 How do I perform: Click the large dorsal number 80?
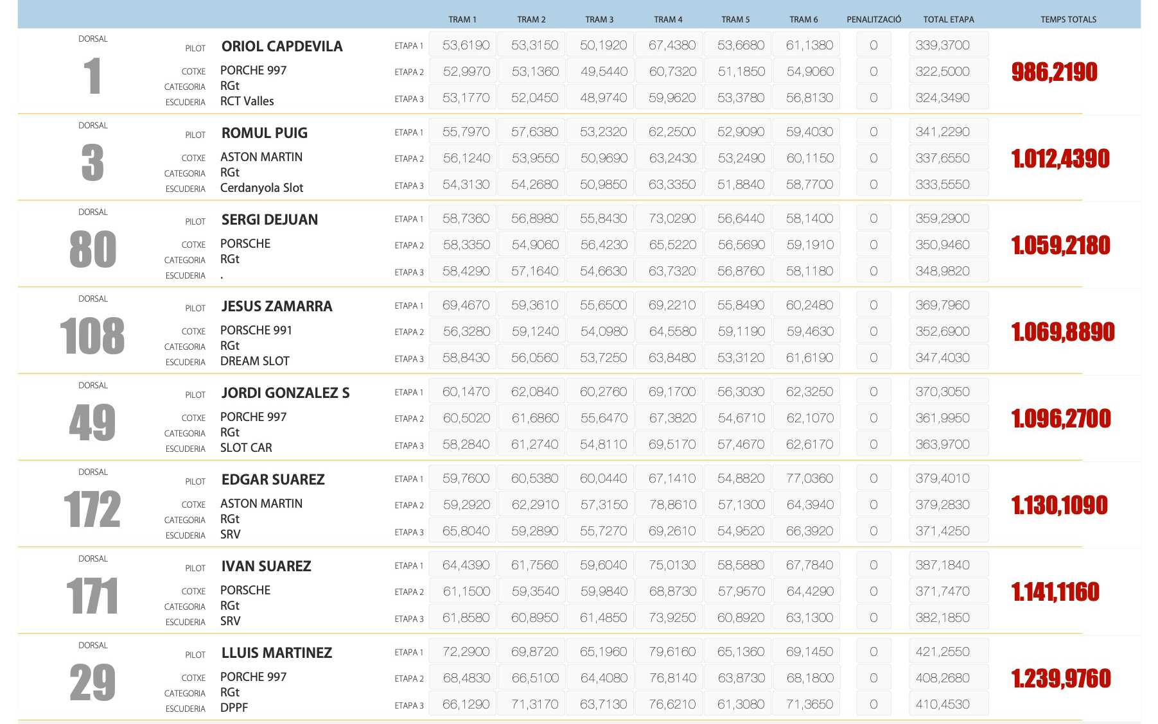point(92,249)
